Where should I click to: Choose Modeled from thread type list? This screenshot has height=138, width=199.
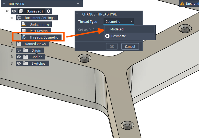130,29
